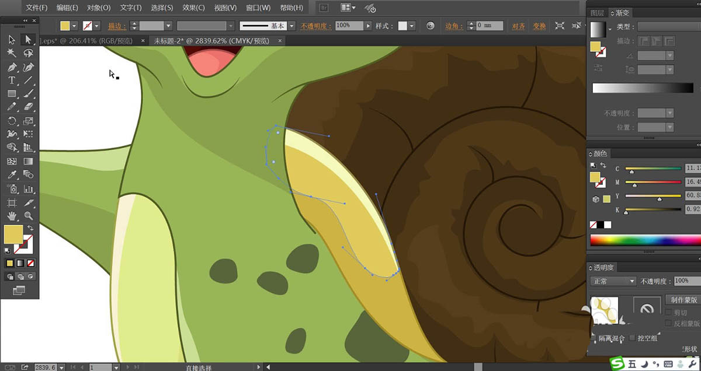This screenshot has height=371, width=701.
Task: Choose the Shape Builder tool
Action: (x=12, y=148)
